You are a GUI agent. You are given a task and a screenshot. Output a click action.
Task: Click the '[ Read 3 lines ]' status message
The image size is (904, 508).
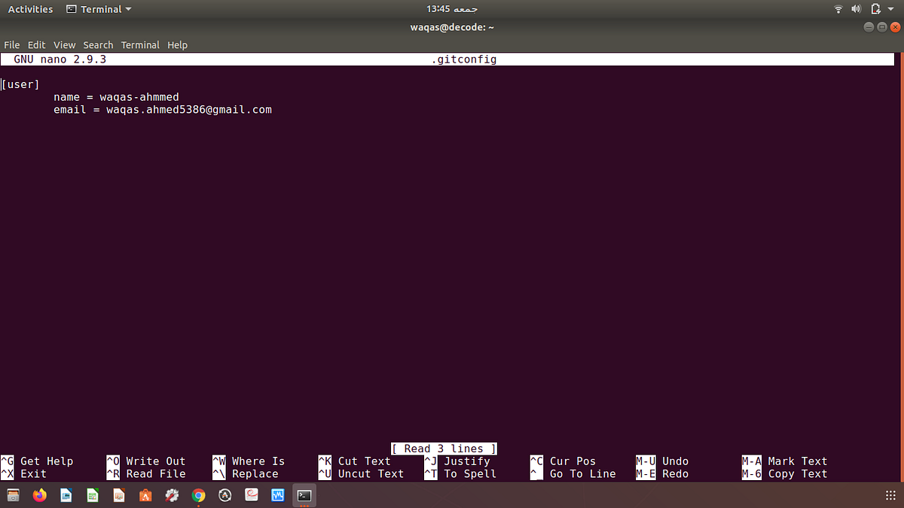pyautogui.click(x=444, y=449)
